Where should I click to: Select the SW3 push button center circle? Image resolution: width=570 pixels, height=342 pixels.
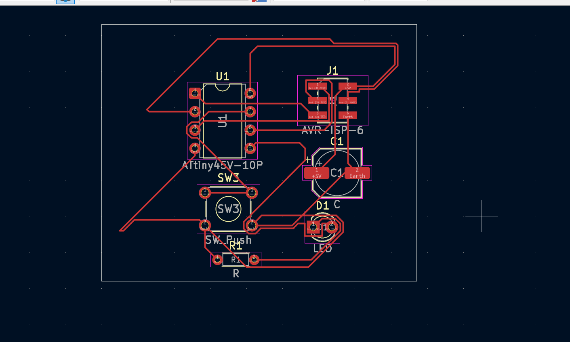228,209
